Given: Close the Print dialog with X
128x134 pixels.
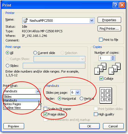Looking at the screenshot, I should (122, 5).
